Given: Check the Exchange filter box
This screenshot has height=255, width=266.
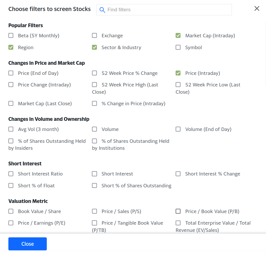Looking at the screenshot, I should pos(94,36).
